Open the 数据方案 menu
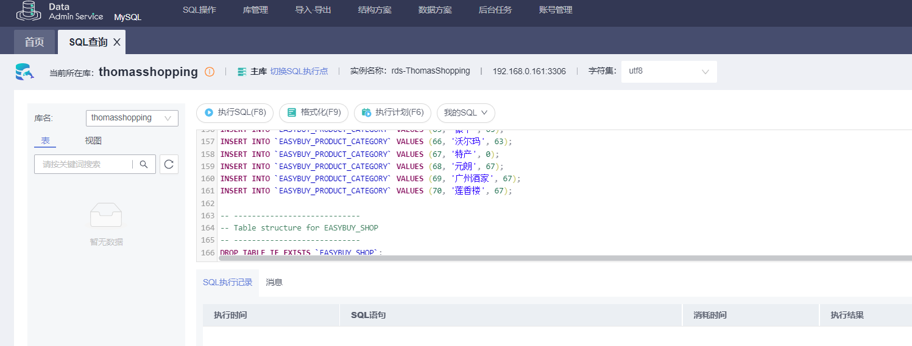Viewport: 912px width, 346px height. pyautogui.click(x=435, y=10)
